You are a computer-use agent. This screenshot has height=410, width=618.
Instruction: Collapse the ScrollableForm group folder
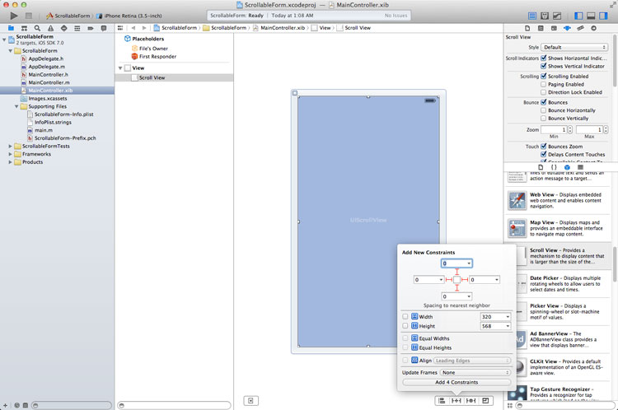(10, 51)
